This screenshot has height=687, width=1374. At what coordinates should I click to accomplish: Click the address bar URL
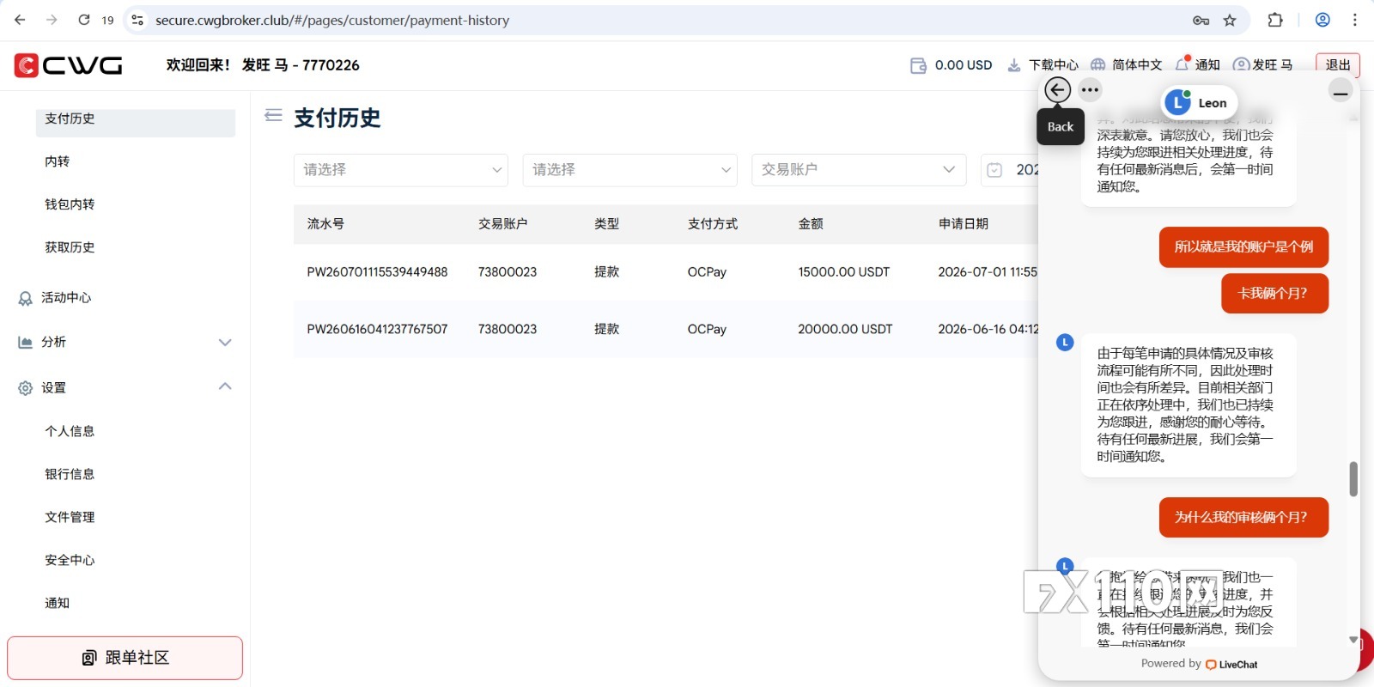click(x=332, y=20)
